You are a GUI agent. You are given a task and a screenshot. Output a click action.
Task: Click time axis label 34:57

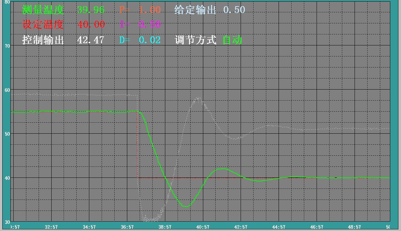click(x=89, y=227)
